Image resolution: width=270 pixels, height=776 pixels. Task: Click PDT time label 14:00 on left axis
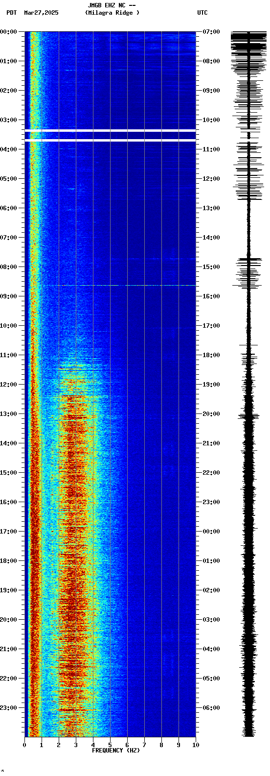click(8, 443)
